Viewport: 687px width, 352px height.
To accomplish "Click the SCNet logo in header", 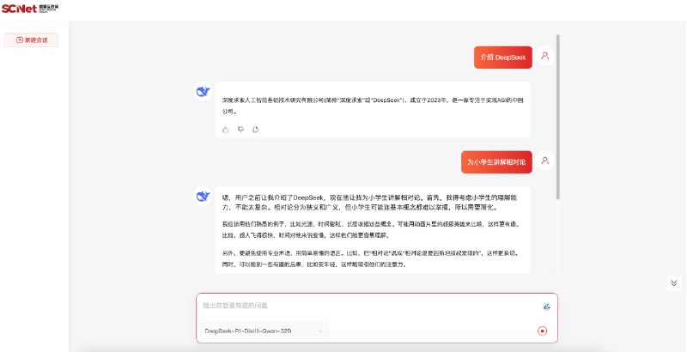I will tap(30, 9).
